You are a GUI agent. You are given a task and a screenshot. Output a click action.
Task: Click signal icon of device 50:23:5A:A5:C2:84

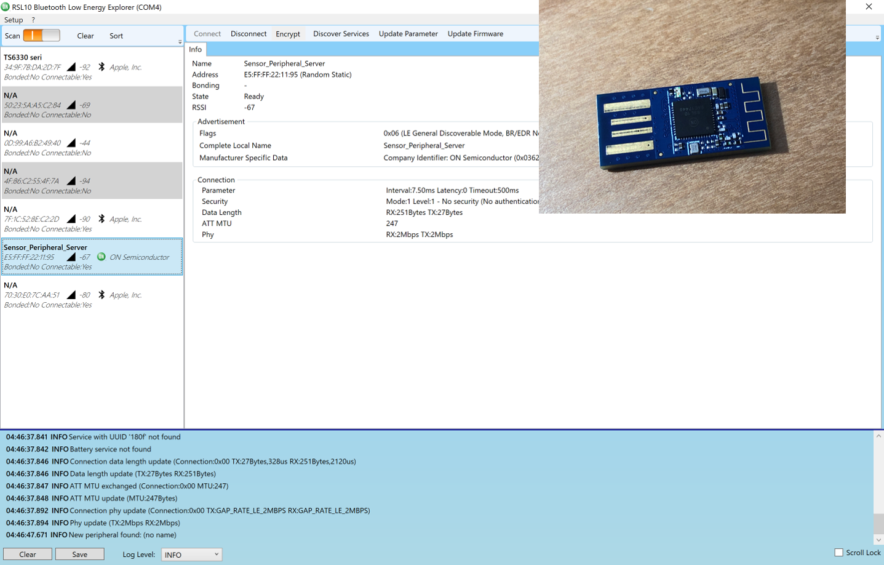point(71,105)
